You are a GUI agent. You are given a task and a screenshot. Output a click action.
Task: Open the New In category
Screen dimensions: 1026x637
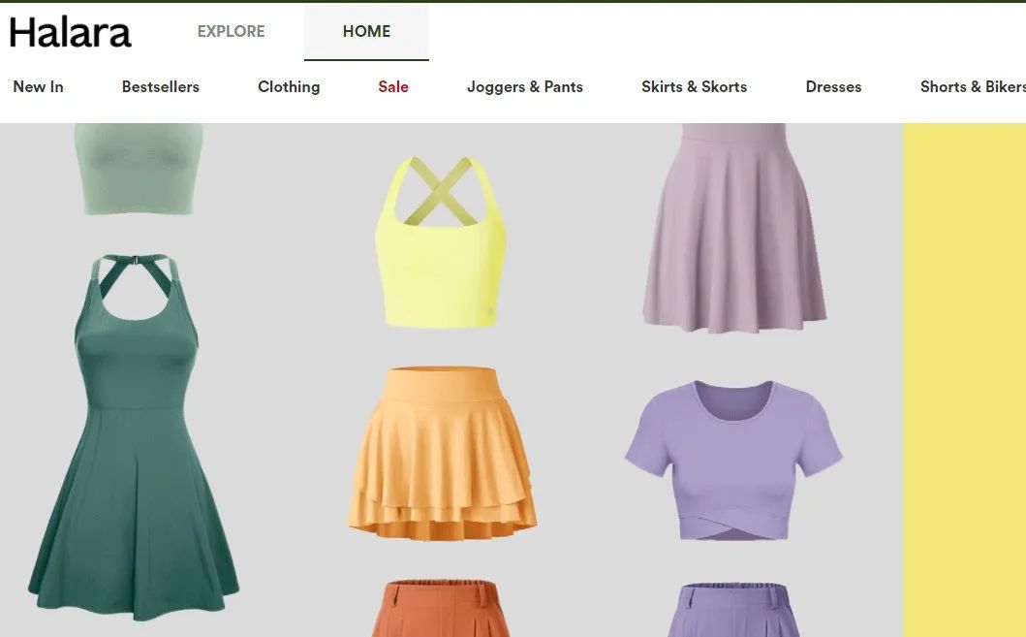pyautogui.click(x=38, y=86)
